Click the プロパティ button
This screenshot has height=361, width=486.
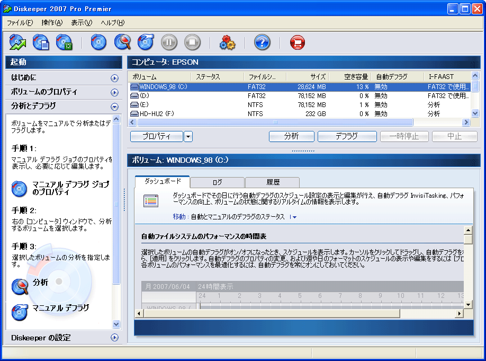click(157, 137)
